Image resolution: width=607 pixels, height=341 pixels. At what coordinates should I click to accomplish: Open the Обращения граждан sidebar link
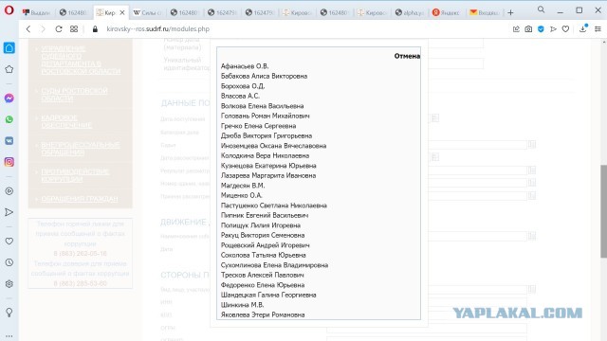click(80, 199)
